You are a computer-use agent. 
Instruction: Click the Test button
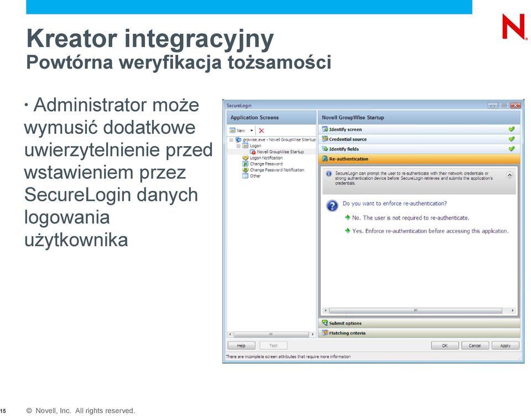[x=273, y=346]
